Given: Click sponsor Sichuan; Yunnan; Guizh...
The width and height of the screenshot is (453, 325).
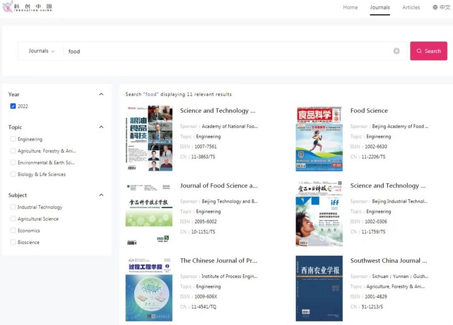Looking at the screenshot, I should pyautogui.click(x=400, y=276).
